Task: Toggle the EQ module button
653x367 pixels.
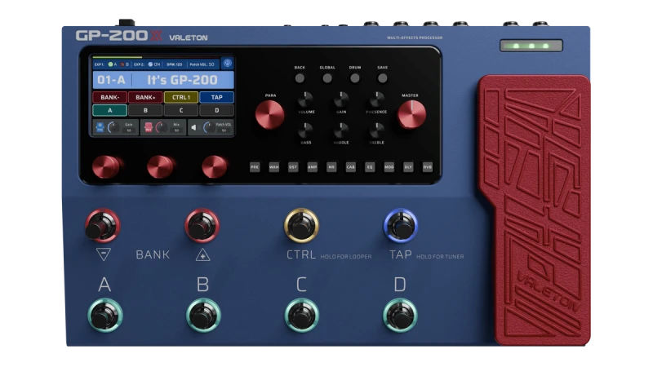Action: click(x=370, y=167)
